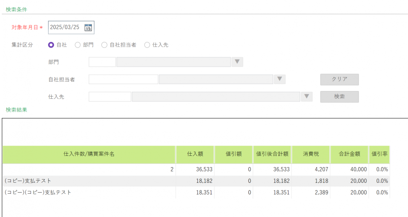408x217 pixels.
Task: Click the 対象年月日 date input field
Action: coord(66,27)
